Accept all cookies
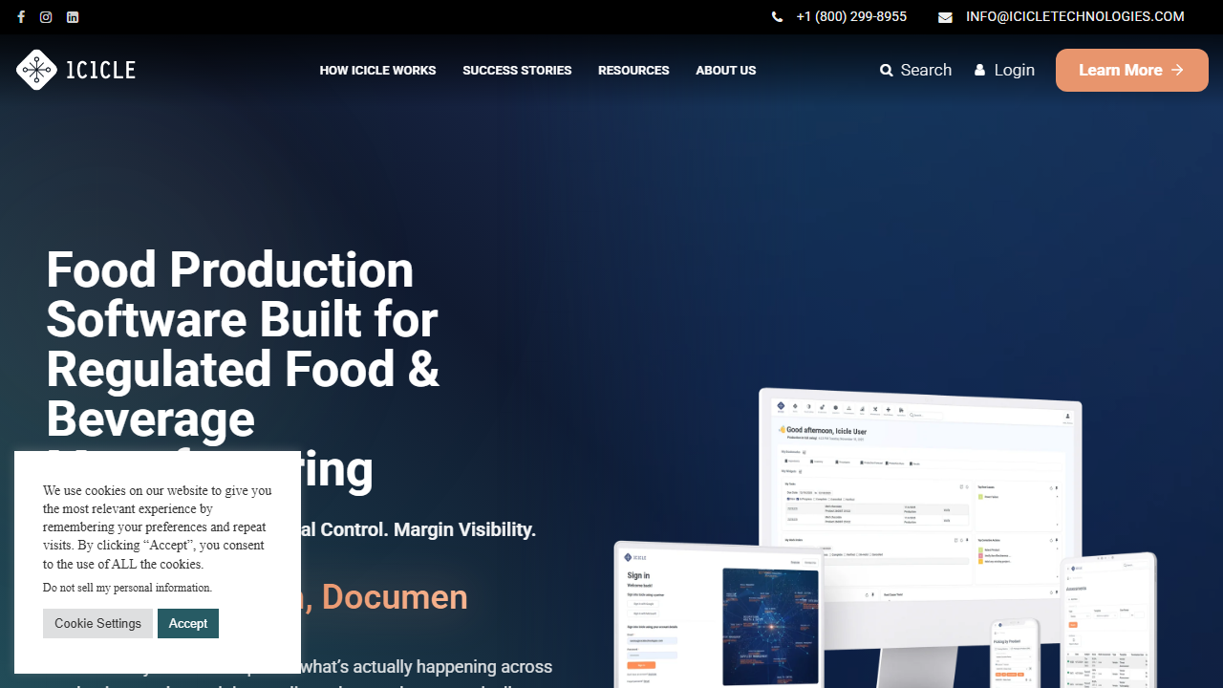This screenshot has height=688, width=1223. tap(188, 623)
